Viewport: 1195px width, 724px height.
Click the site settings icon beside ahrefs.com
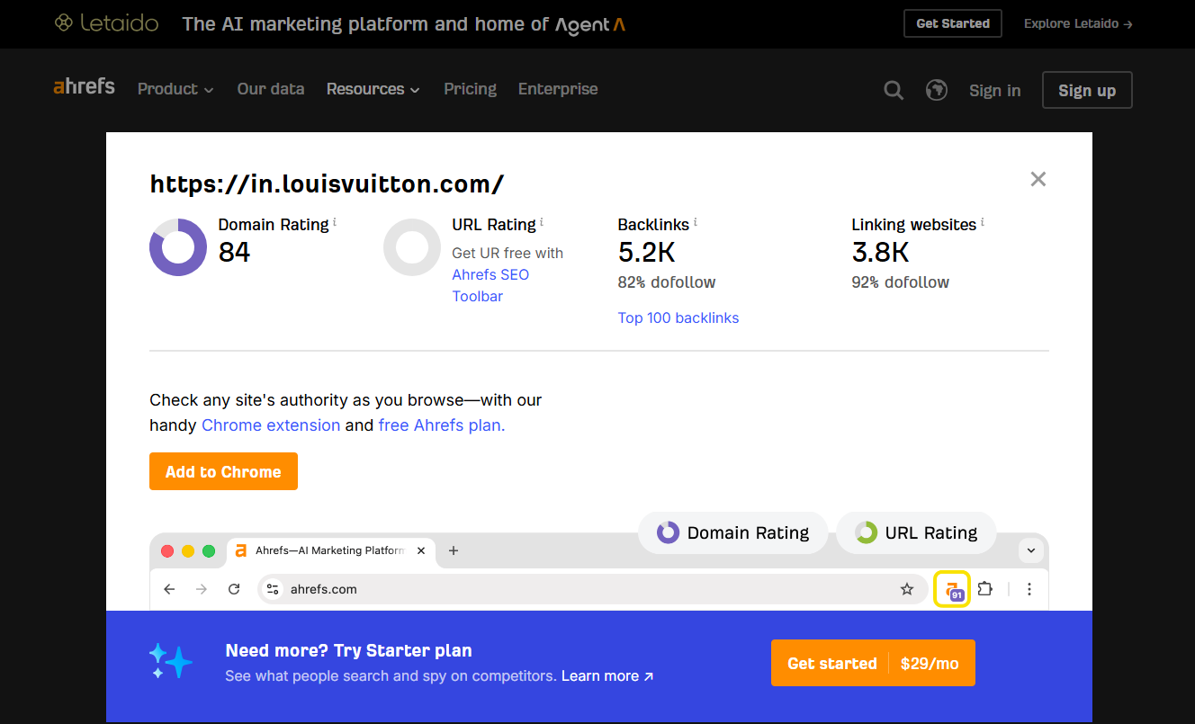pos(273,589)
